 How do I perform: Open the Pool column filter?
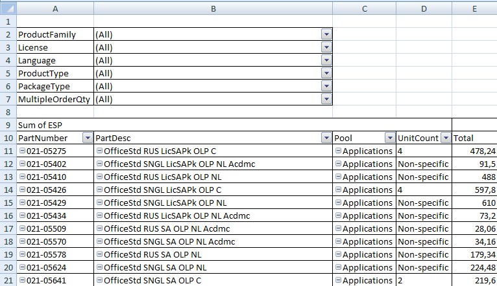[x=390, y=138]
